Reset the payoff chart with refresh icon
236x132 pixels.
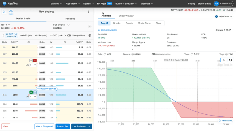coord(230,60)
